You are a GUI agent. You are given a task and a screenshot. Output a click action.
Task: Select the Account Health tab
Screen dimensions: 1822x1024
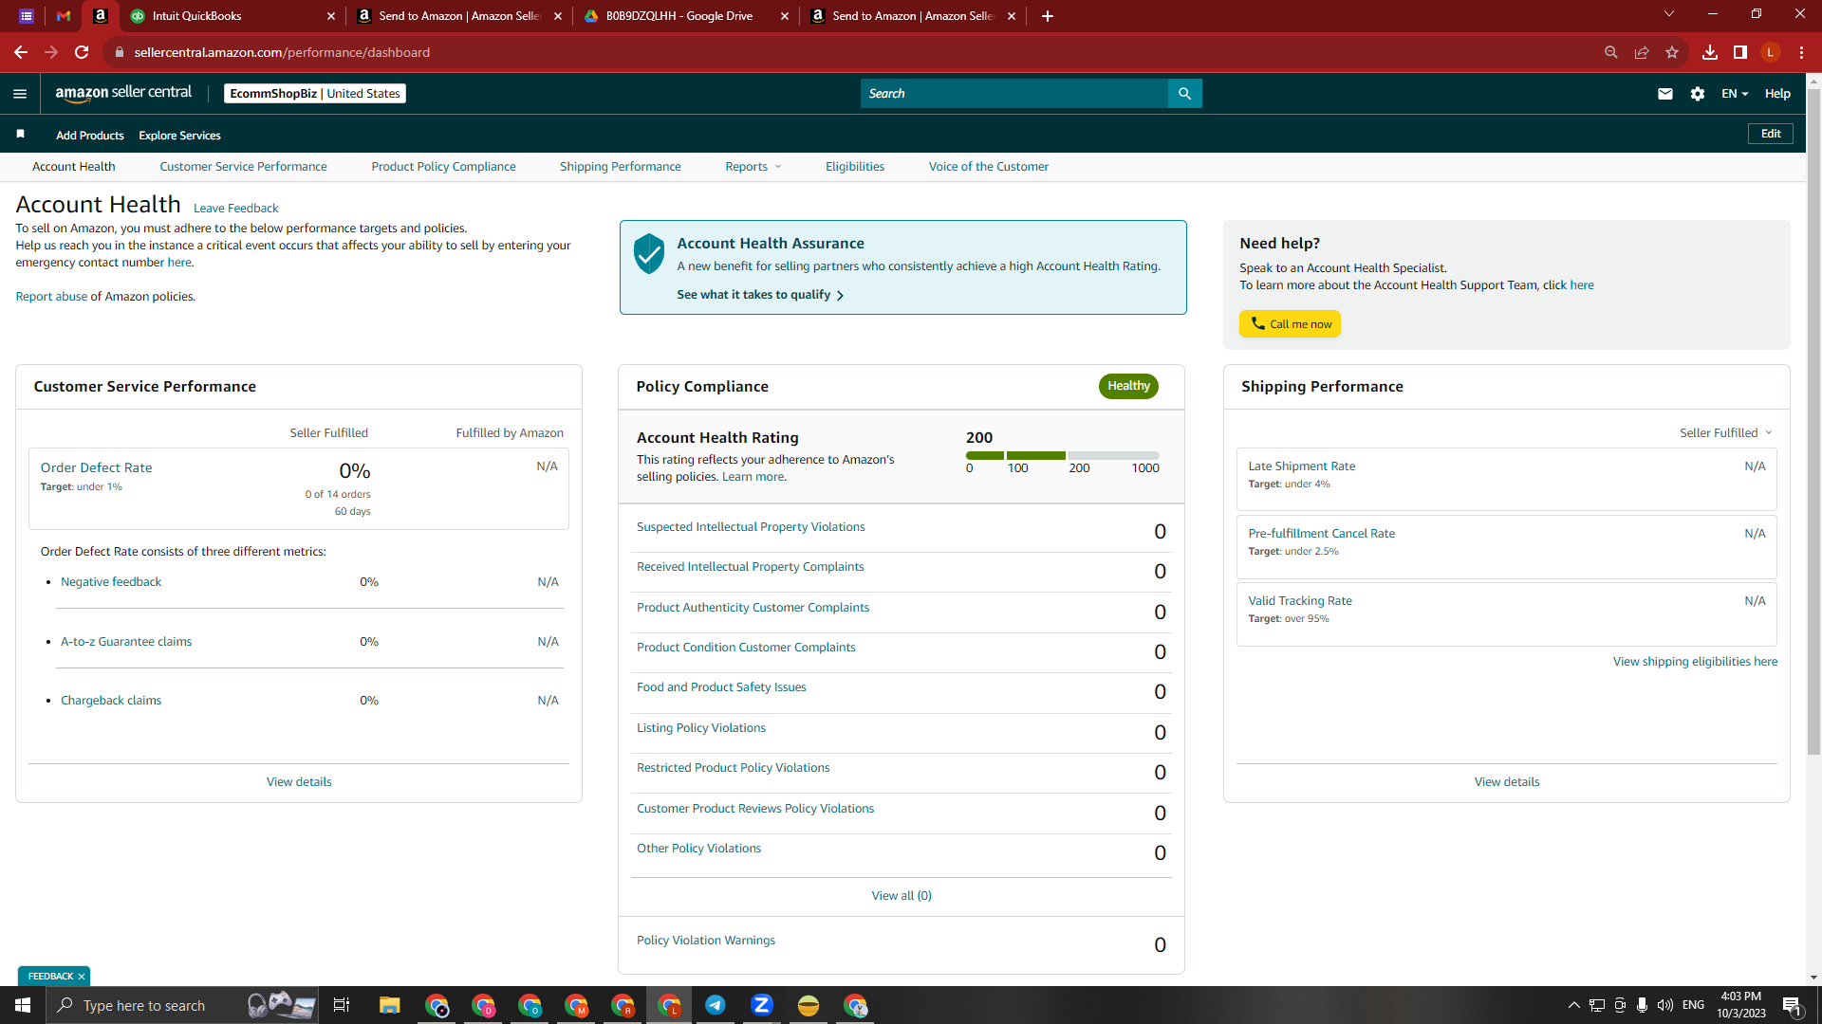pos(74,166)
